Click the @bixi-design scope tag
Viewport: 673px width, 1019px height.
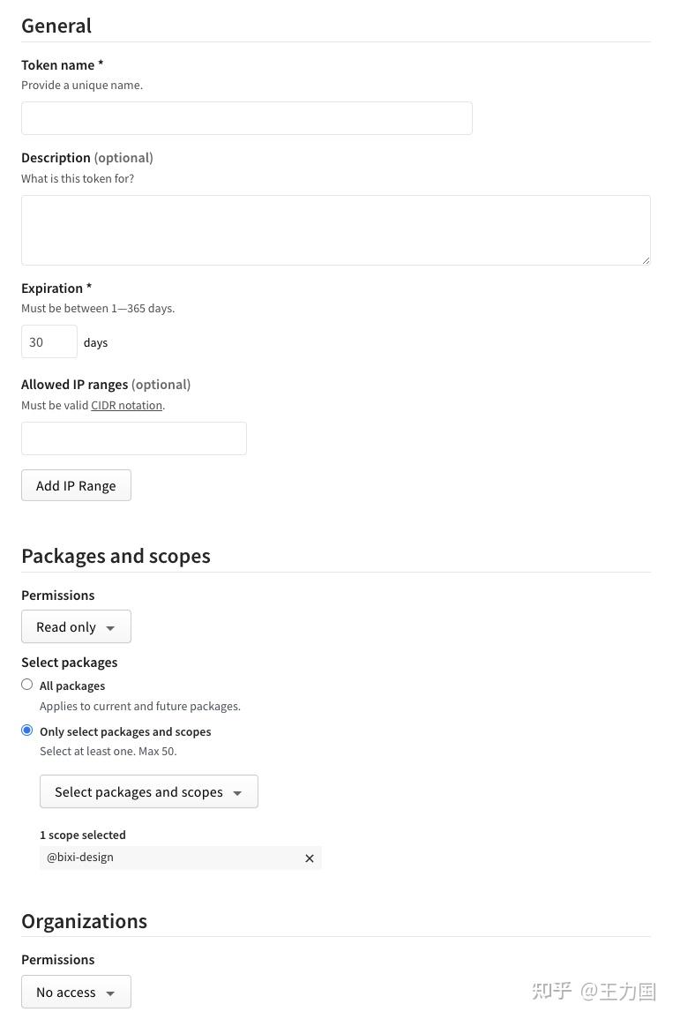pos(80,858)
